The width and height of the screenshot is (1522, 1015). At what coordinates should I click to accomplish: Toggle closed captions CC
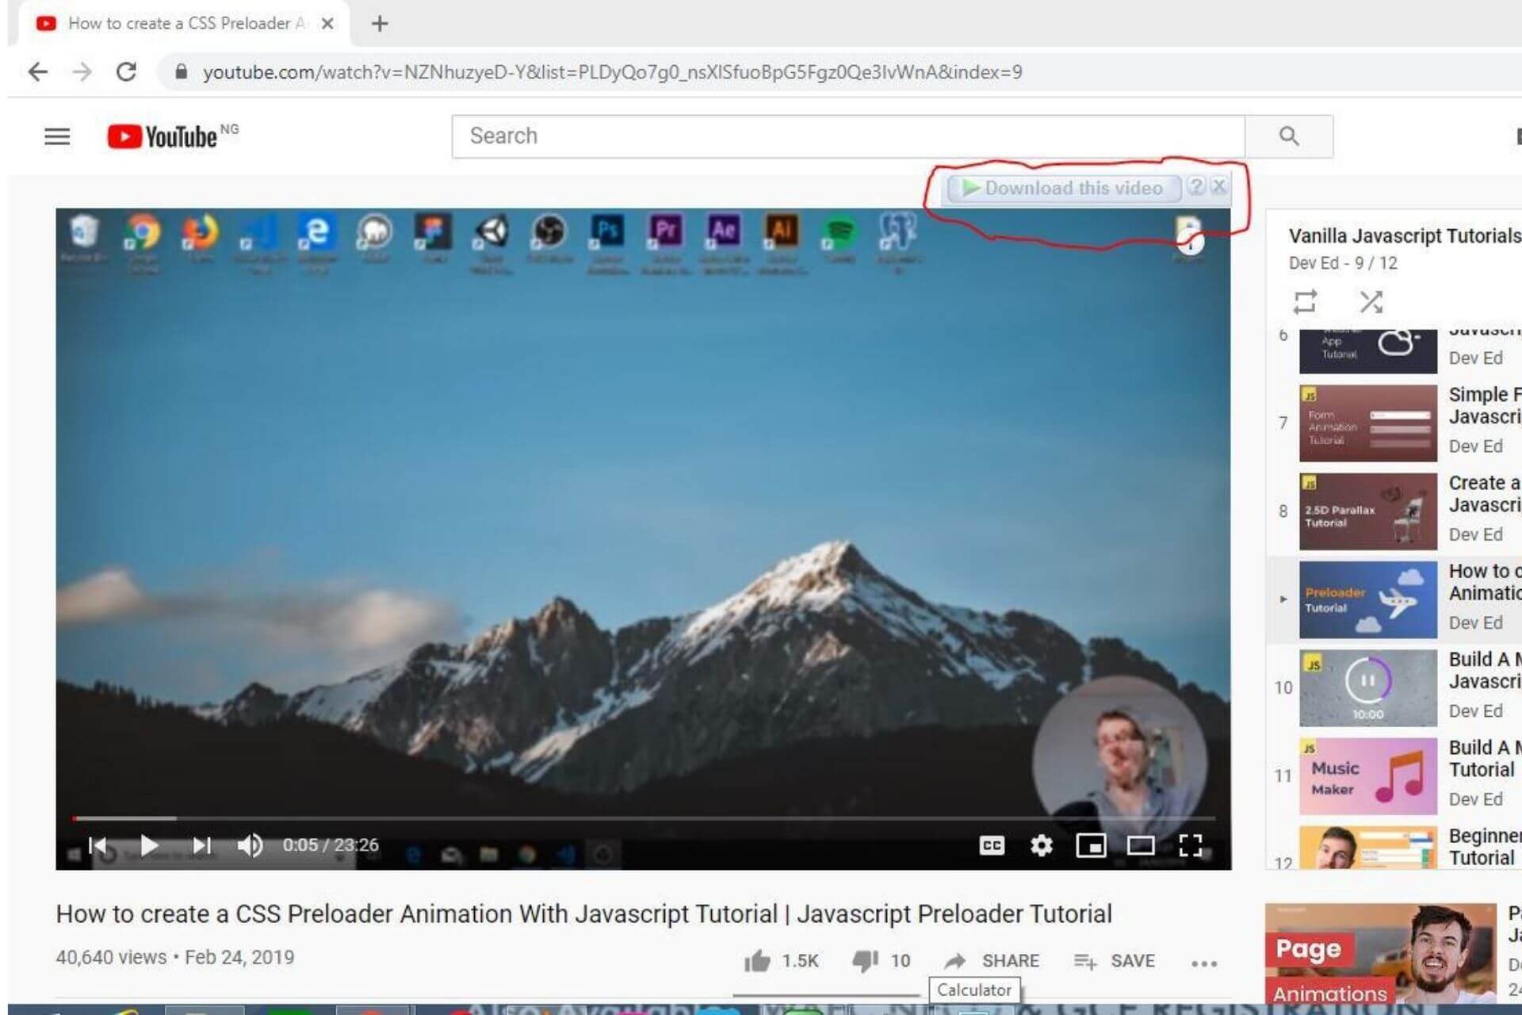991,845
